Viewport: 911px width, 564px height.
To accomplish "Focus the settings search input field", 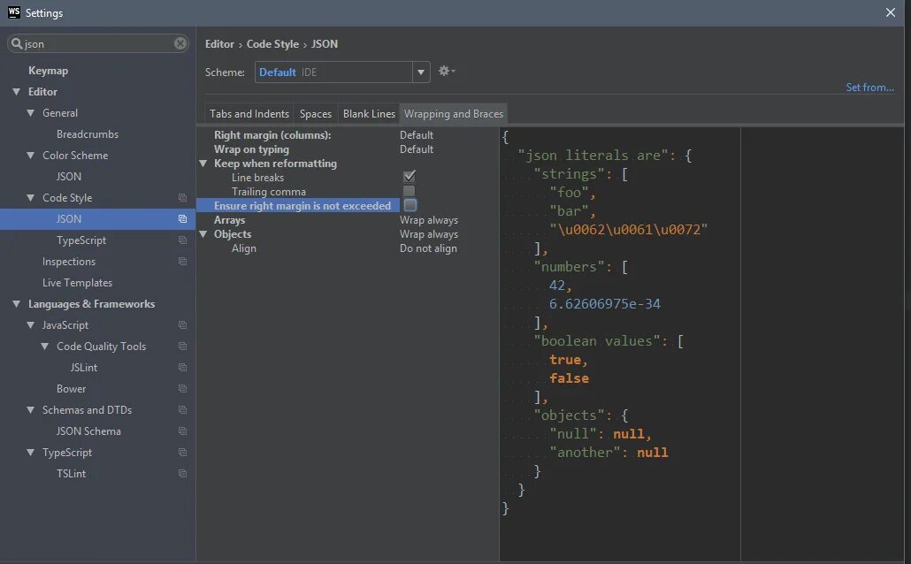I will coord(97,43).
